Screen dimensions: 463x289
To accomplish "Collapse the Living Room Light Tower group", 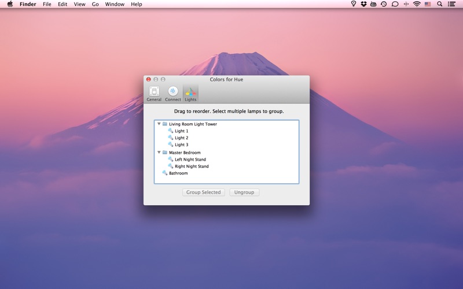I will point(159,124).
